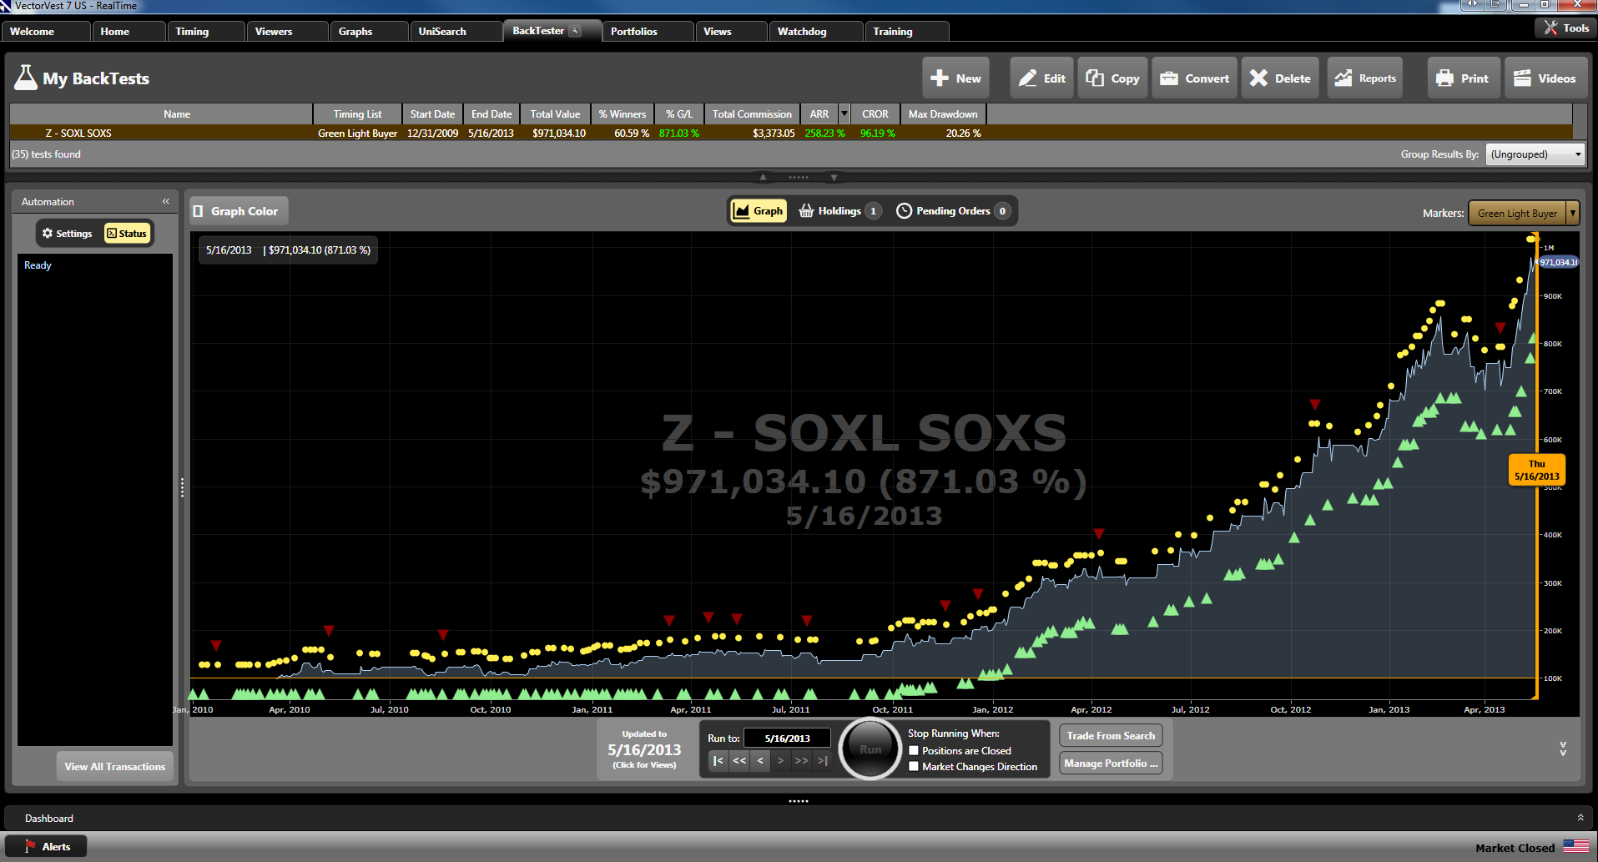1598x862 pixels.
Task: Open the Welcome tab
Action: point(46,31)
